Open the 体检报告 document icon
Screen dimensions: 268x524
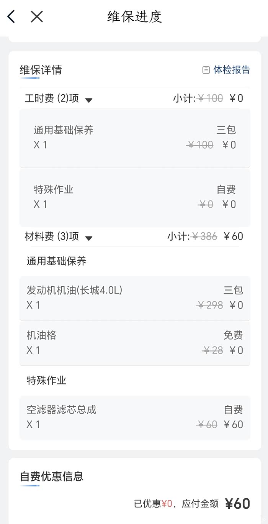[206, 70]
